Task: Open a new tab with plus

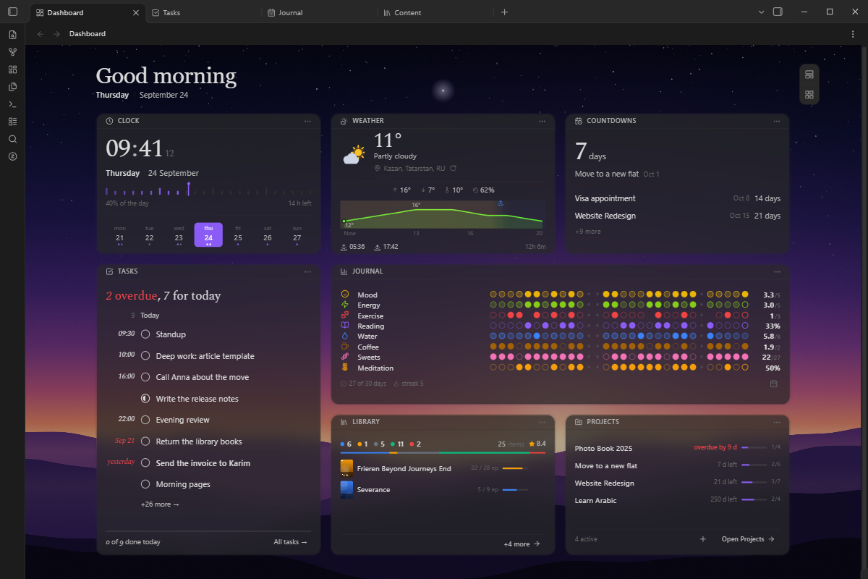Action: [504, 12]
